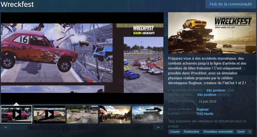Open the Destruction tag
This screenshot has height=137, width=257.
191,132
